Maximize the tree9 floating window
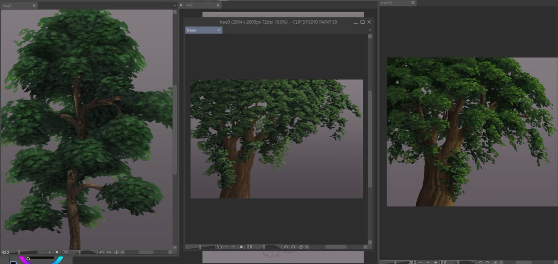This screenshot has height=264, width=558. (363, 22)
